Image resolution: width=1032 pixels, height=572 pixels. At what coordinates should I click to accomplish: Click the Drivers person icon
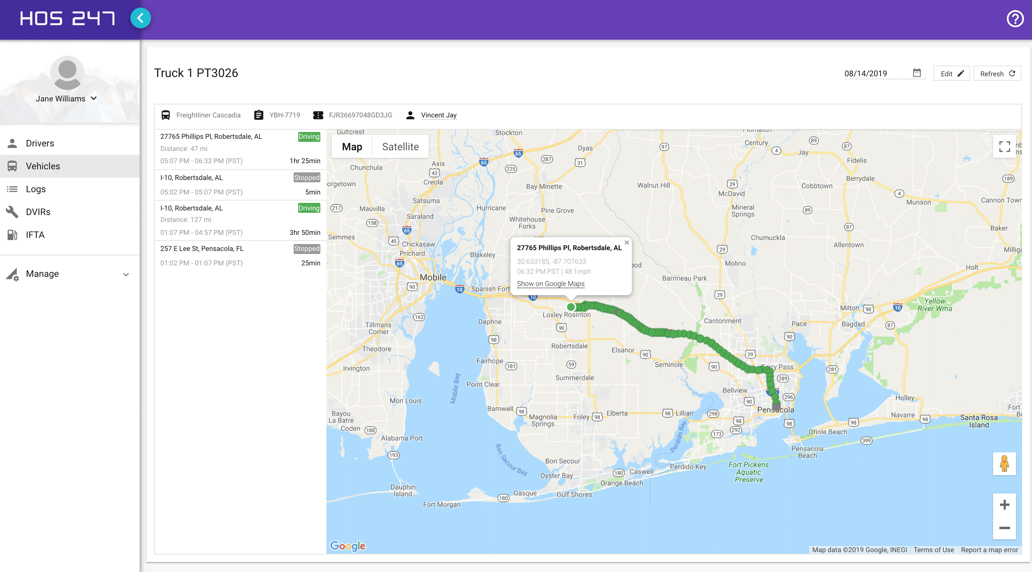click(13, 143)
